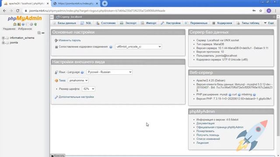Open connection collation utf8mb4_unicode_ci dropdown

point(138,47)
